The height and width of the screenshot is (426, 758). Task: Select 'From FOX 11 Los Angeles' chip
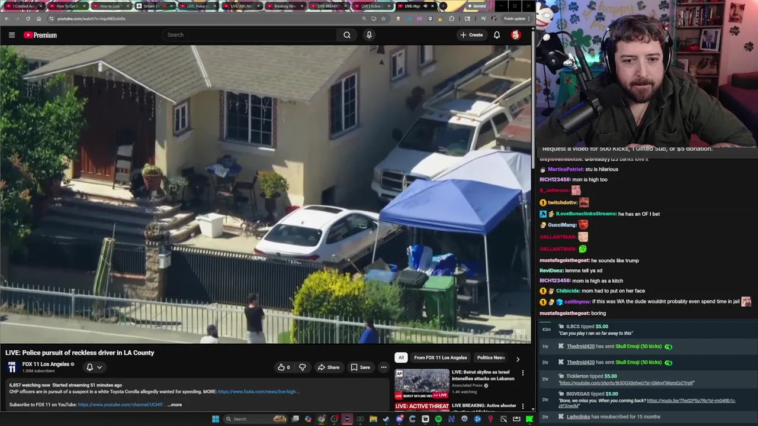click(x=440, y=357)
